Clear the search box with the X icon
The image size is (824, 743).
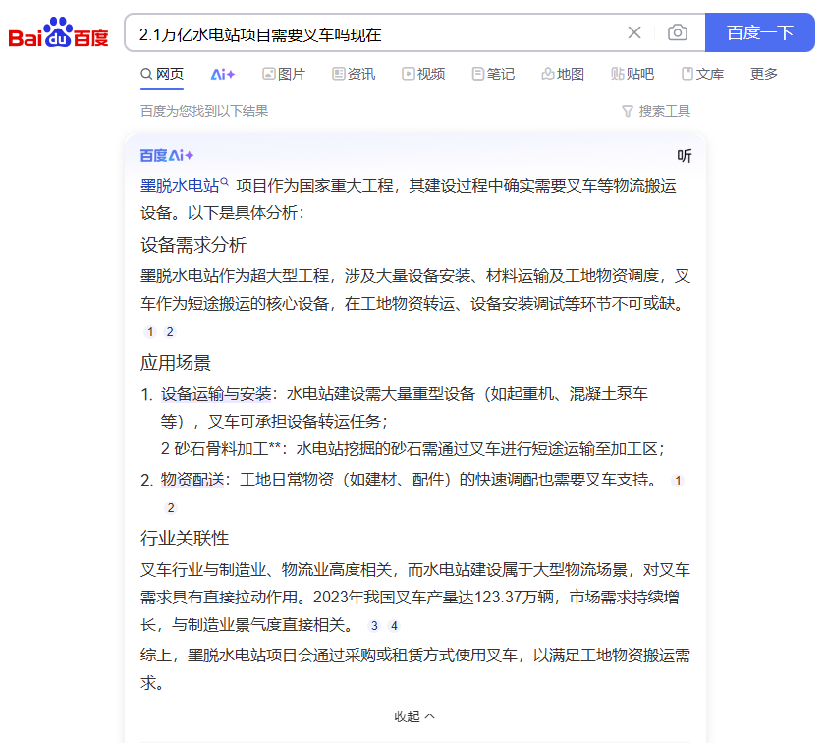[634, 32]
